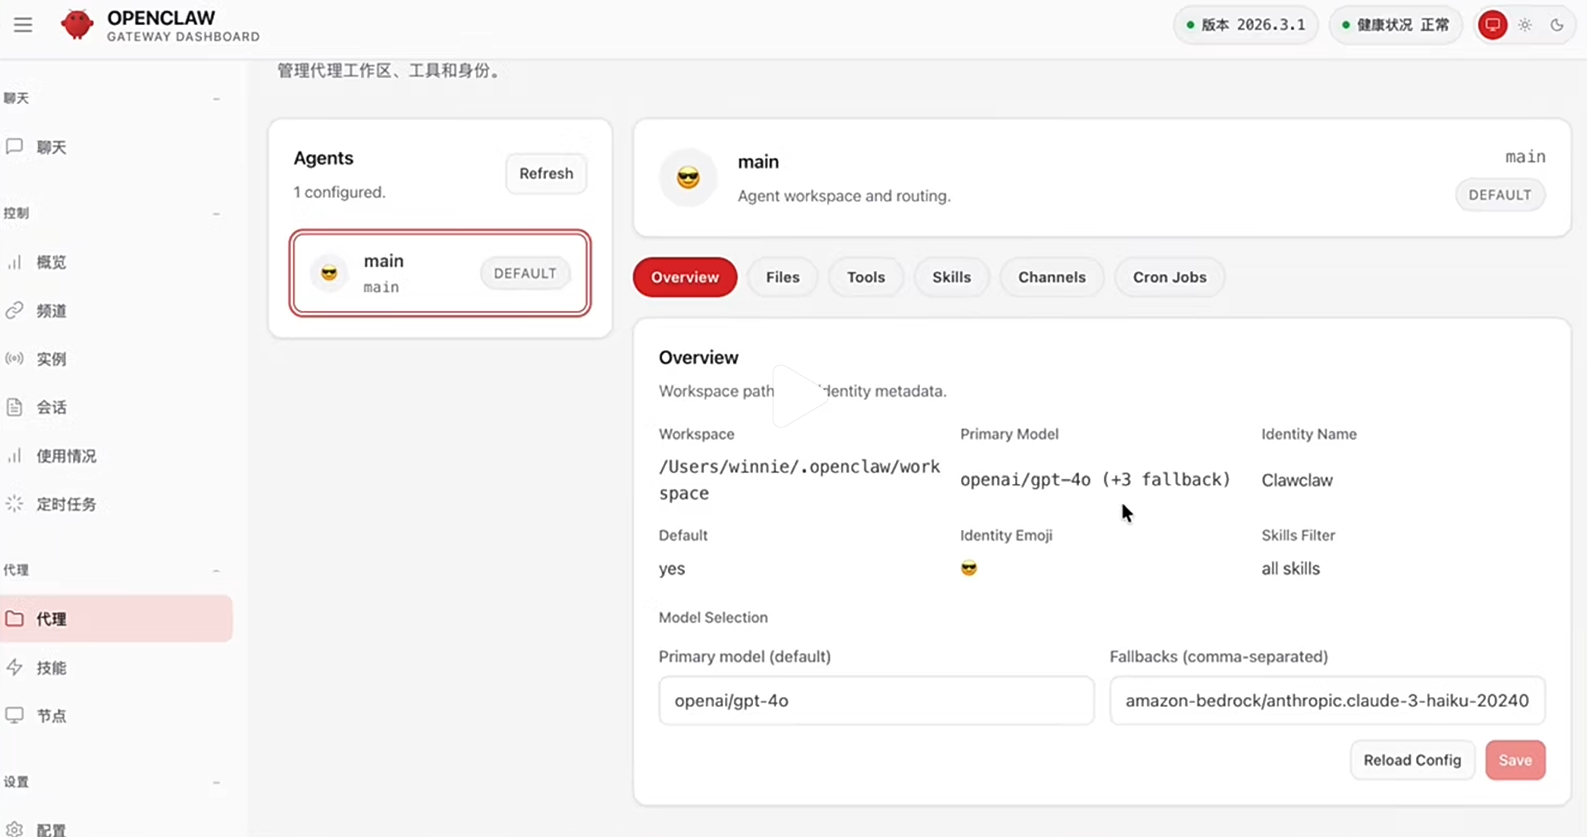
Task: Switch to light theme sun icon
Action: click(1524, 25)
